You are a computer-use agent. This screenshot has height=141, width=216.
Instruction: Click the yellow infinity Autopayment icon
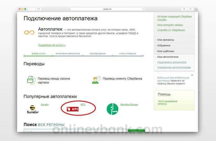[29, 32]
